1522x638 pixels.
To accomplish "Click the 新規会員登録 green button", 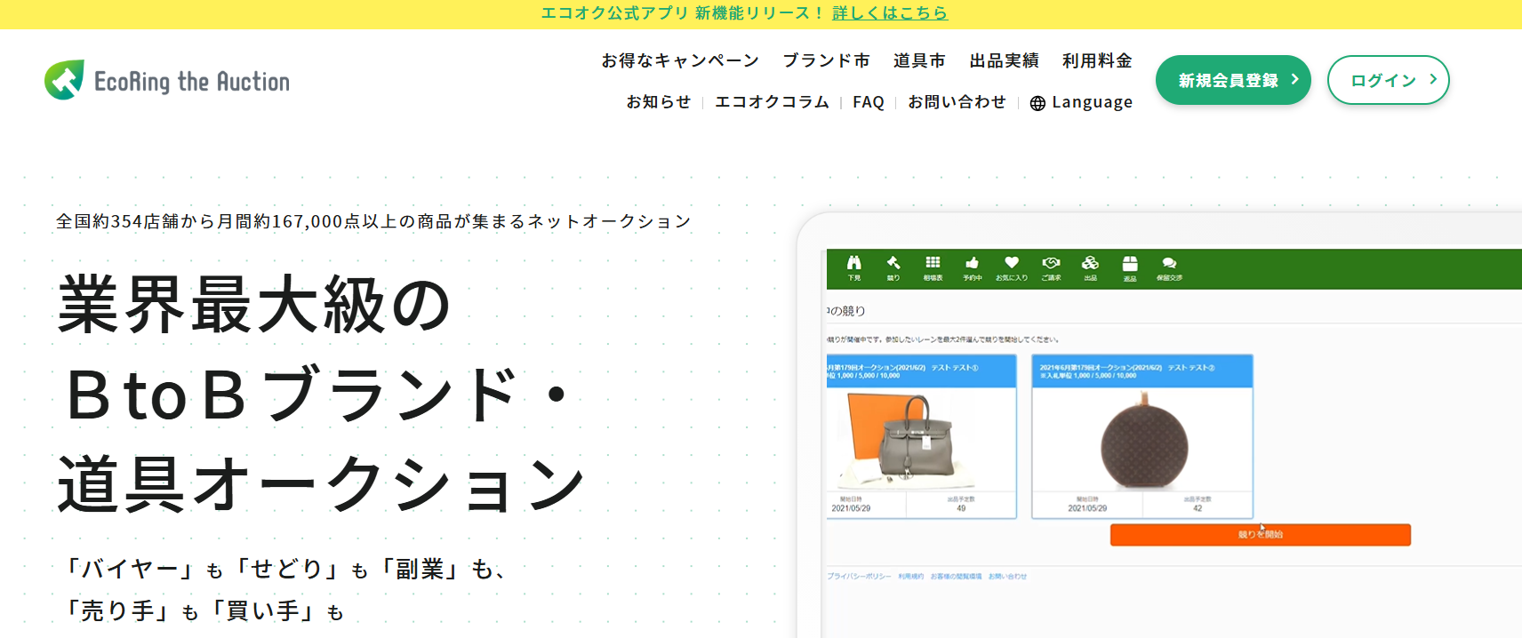I will [1233, 80].
